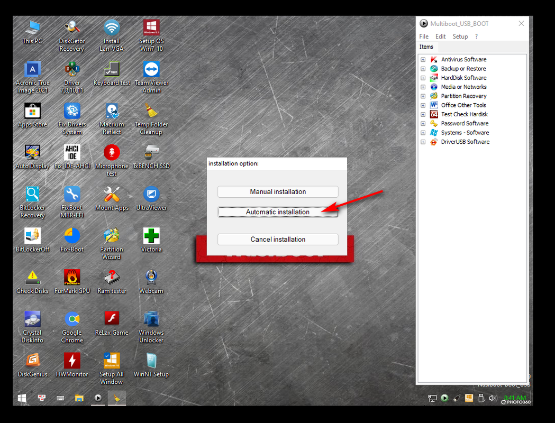Open Microphone test icon

coord(112,161)
